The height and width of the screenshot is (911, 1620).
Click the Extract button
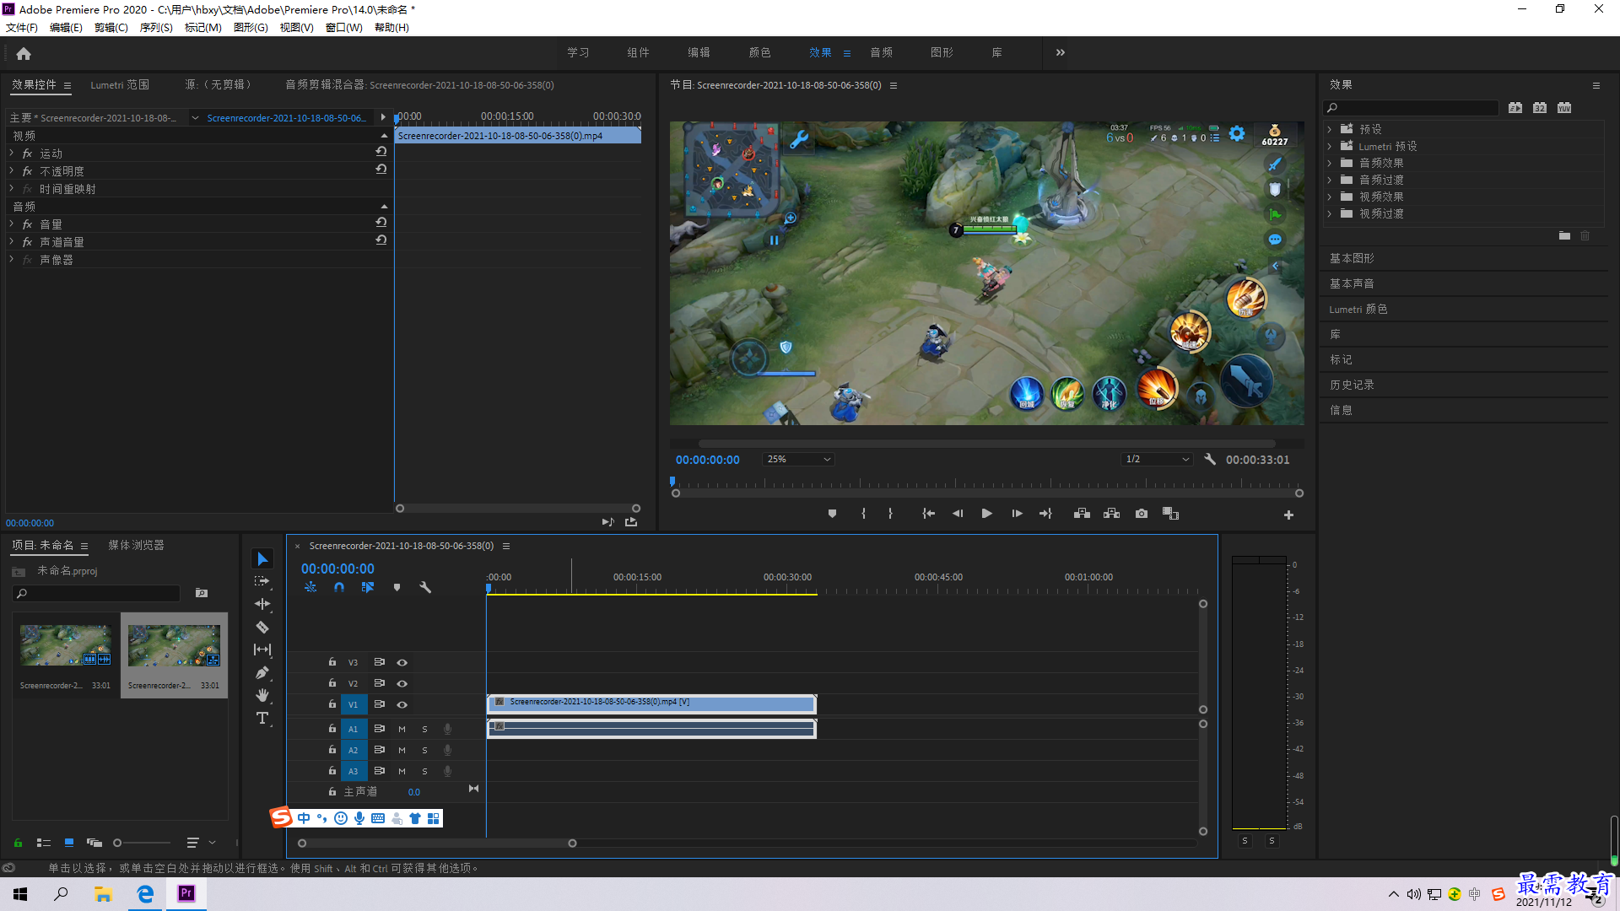coord(1111,514)
